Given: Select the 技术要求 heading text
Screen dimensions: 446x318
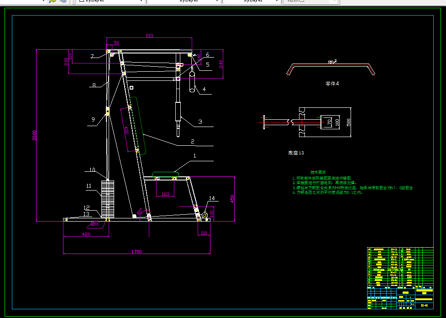Looking at the screenshot, I should [x=318, y=172].
